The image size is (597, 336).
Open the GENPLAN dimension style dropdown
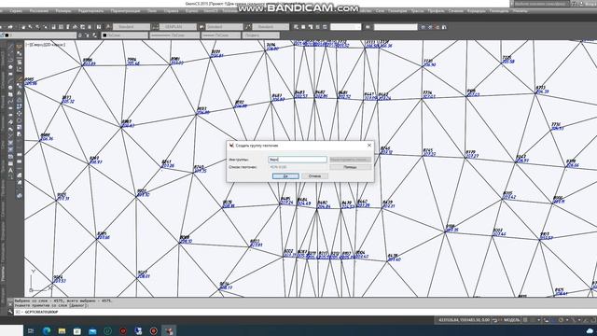[178, 27]
